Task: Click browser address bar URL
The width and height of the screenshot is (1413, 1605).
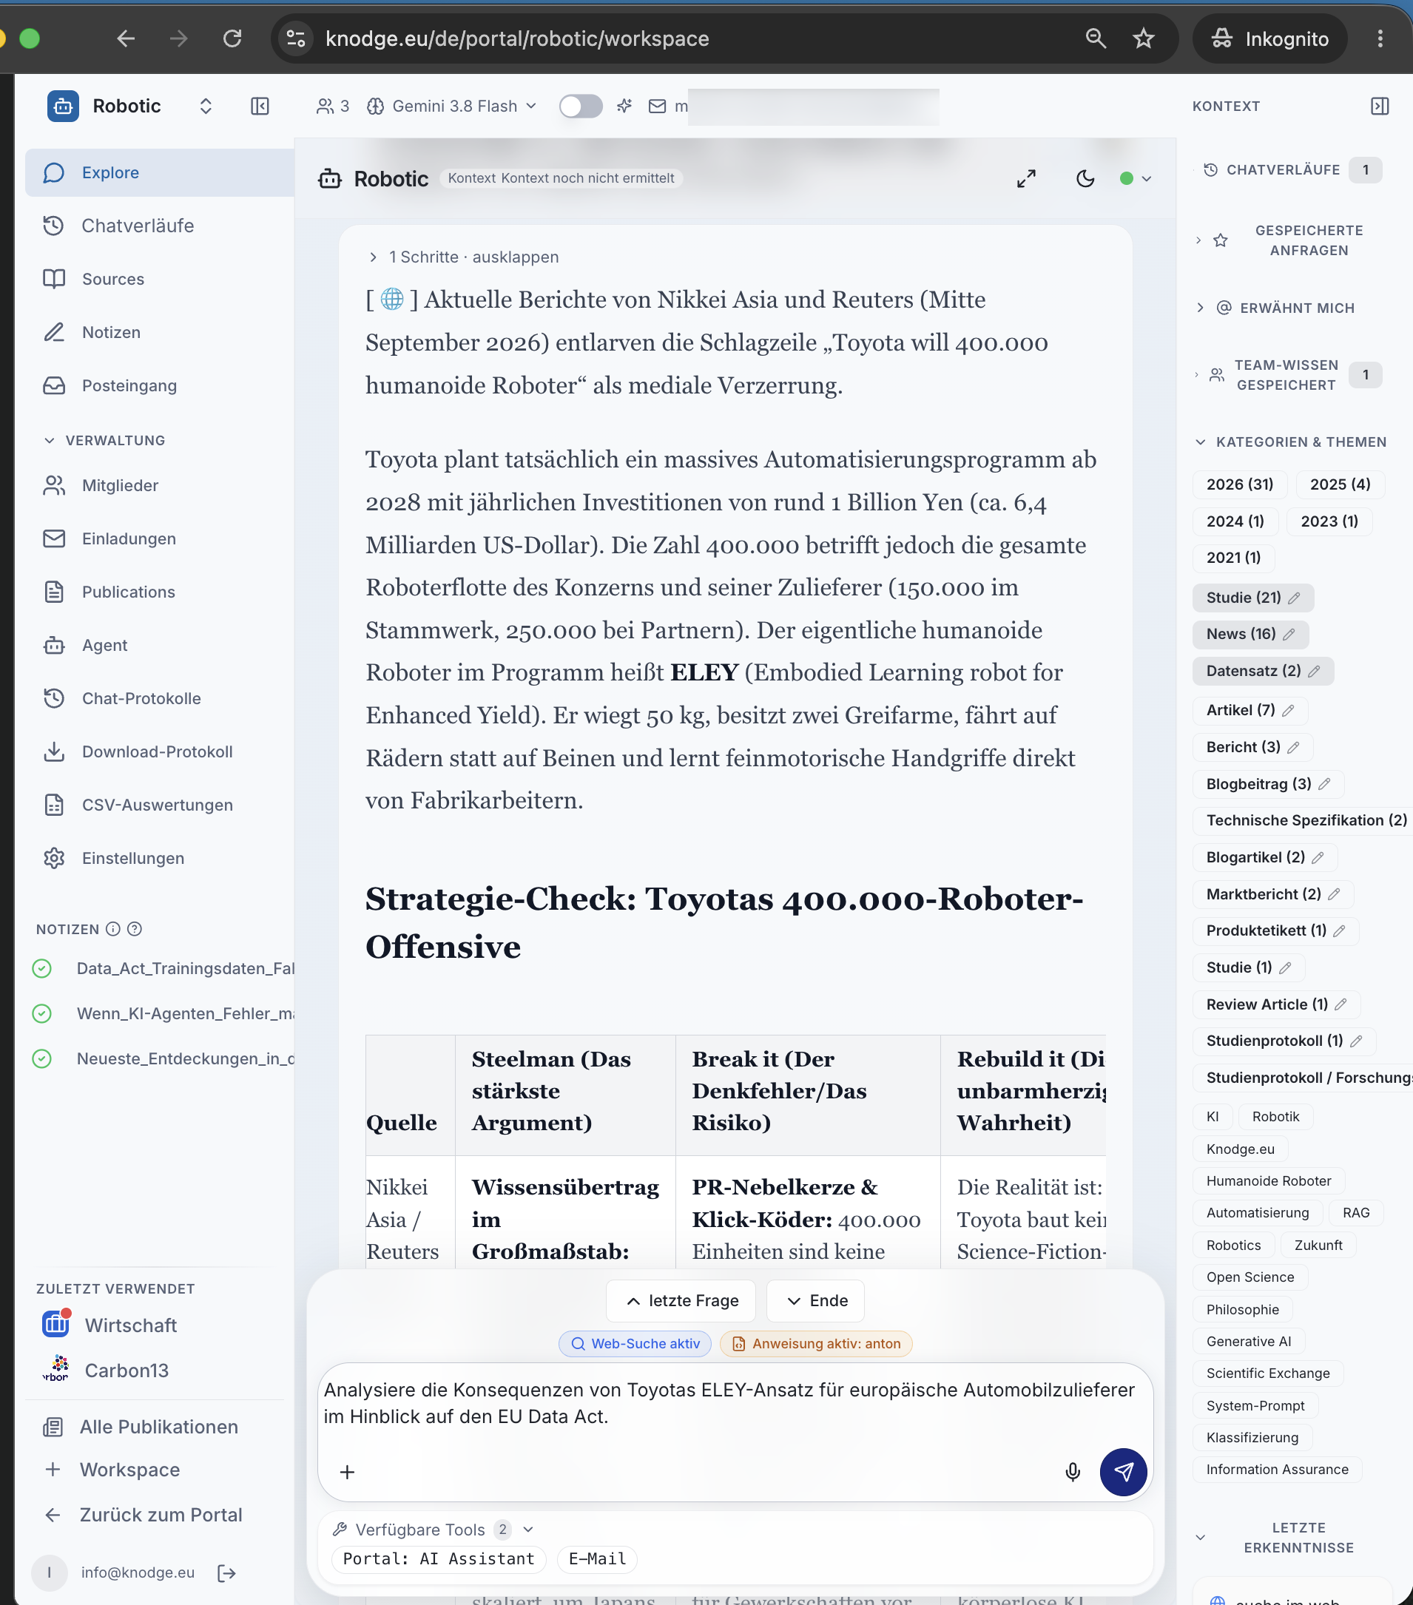Action: (517, 38)
